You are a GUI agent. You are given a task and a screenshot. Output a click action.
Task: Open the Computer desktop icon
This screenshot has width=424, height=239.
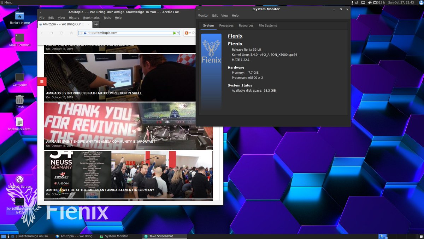[x=20, y=80]
